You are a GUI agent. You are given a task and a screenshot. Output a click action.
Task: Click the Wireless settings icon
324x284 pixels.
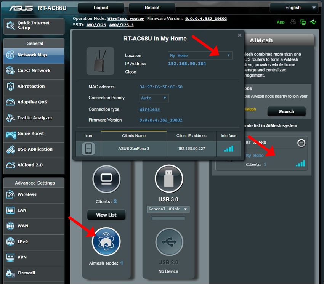tap(10, 194)
